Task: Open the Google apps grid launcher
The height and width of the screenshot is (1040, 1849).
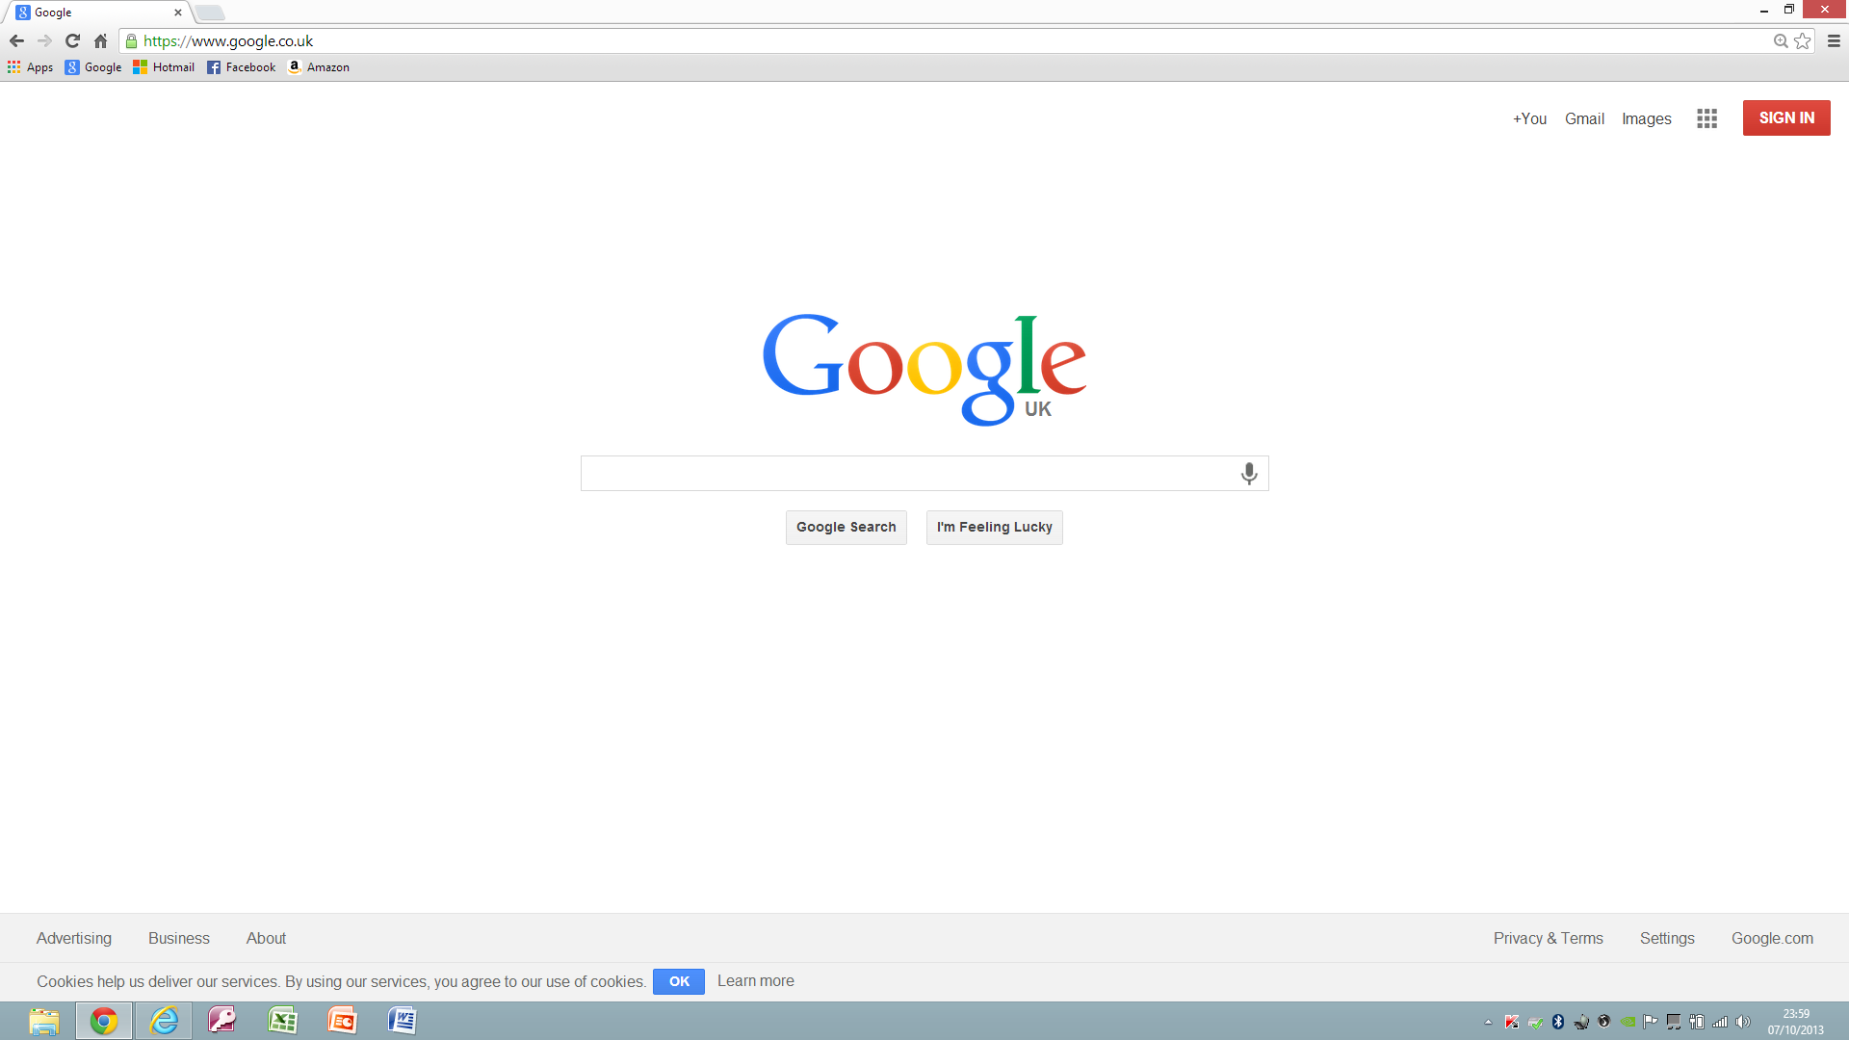Action: coord(1706,118)
